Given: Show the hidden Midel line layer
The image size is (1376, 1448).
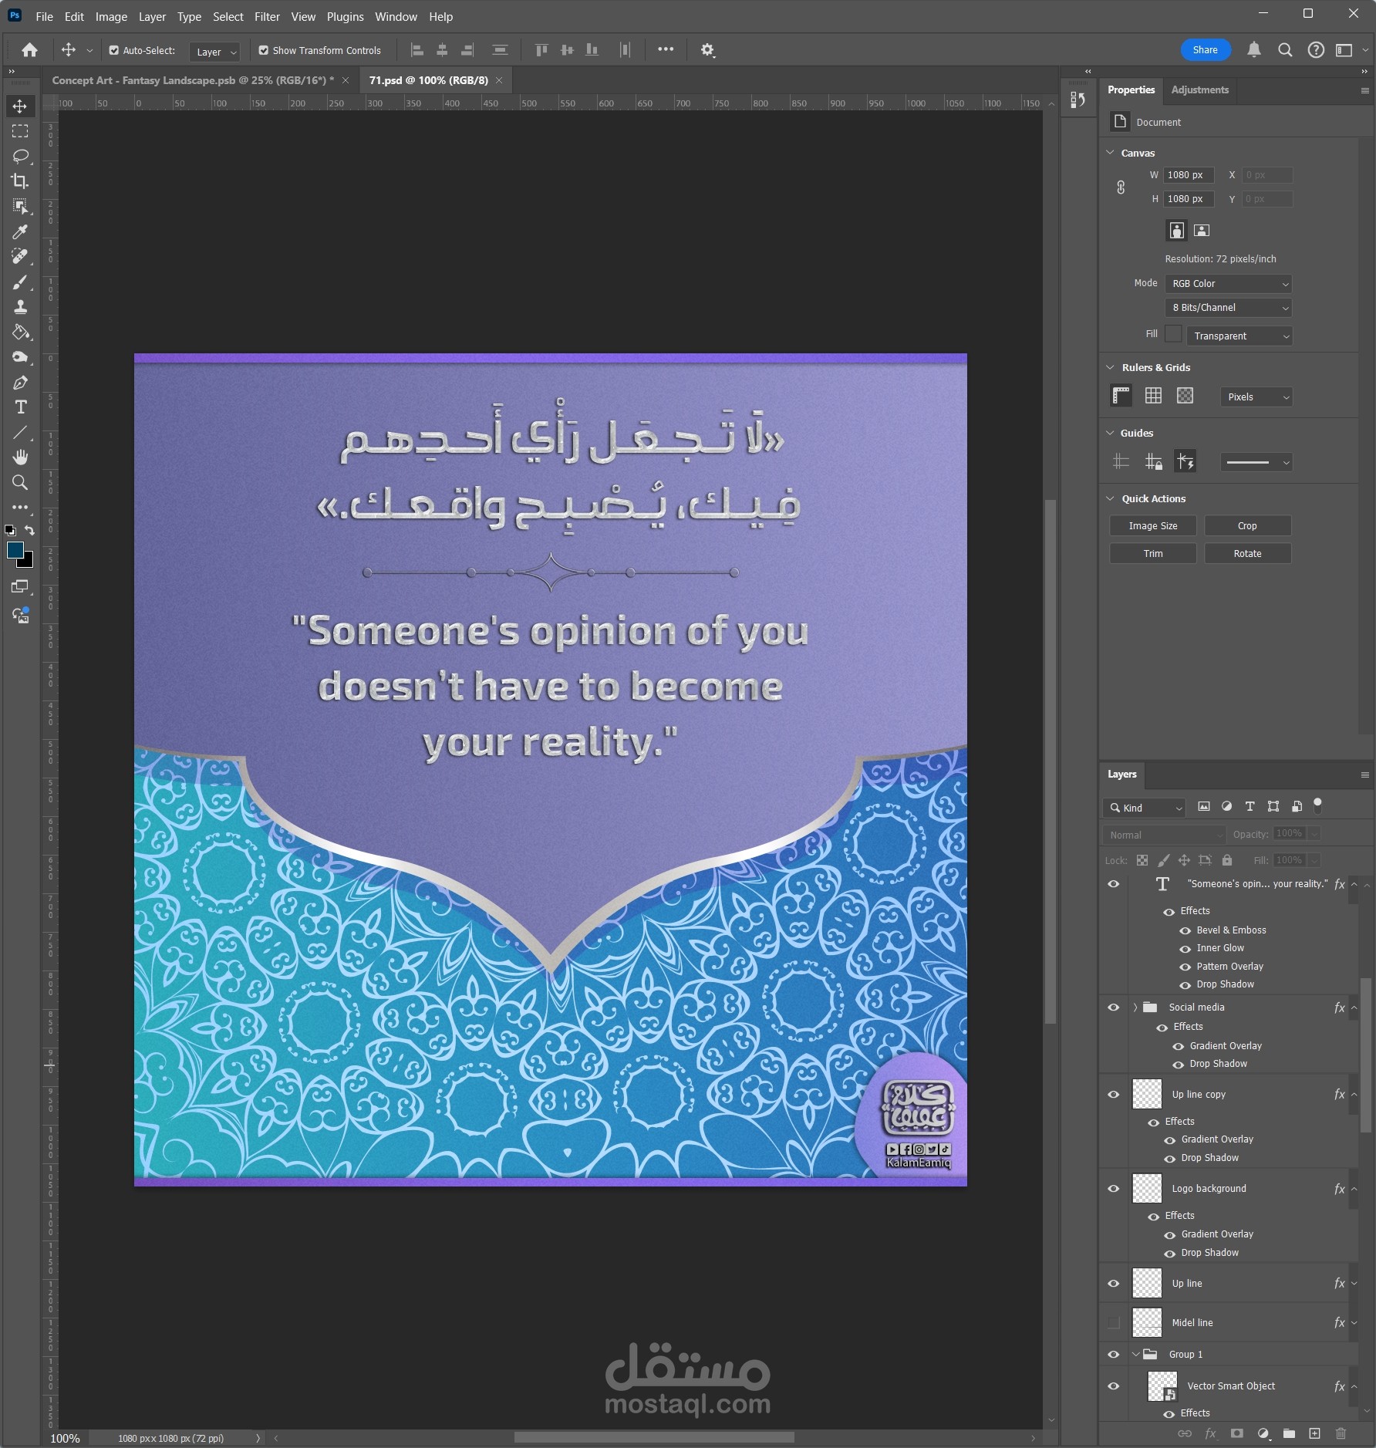Looking at the screenshot, I should 1113,1323.
